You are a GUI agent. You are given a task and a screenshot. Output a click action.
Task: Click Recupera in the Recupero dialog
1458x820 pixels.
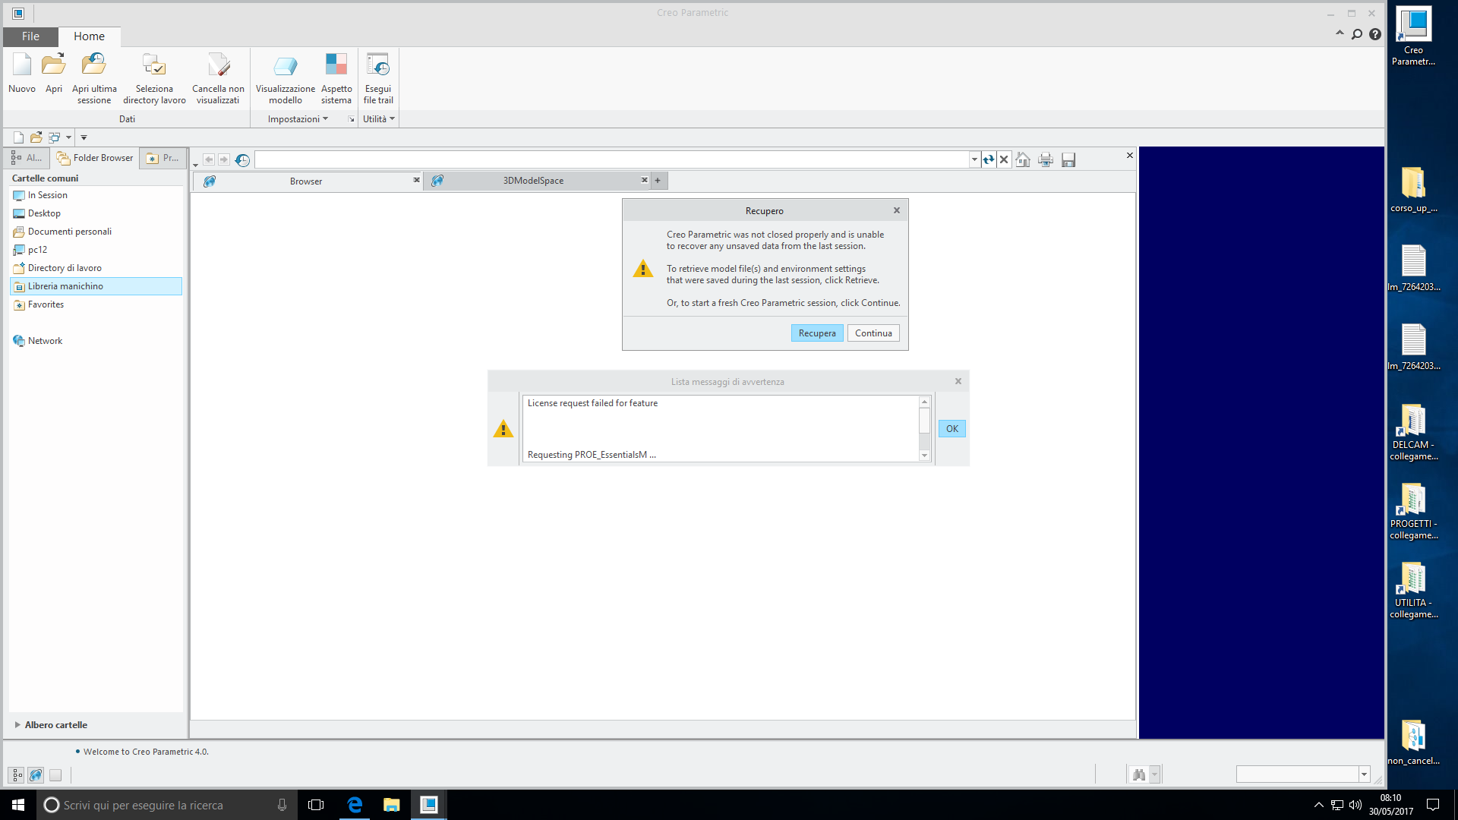point(817,333)
